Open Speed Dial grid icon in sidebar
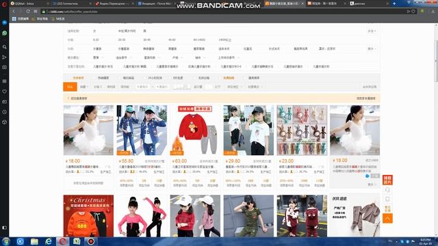 point(5,81)
